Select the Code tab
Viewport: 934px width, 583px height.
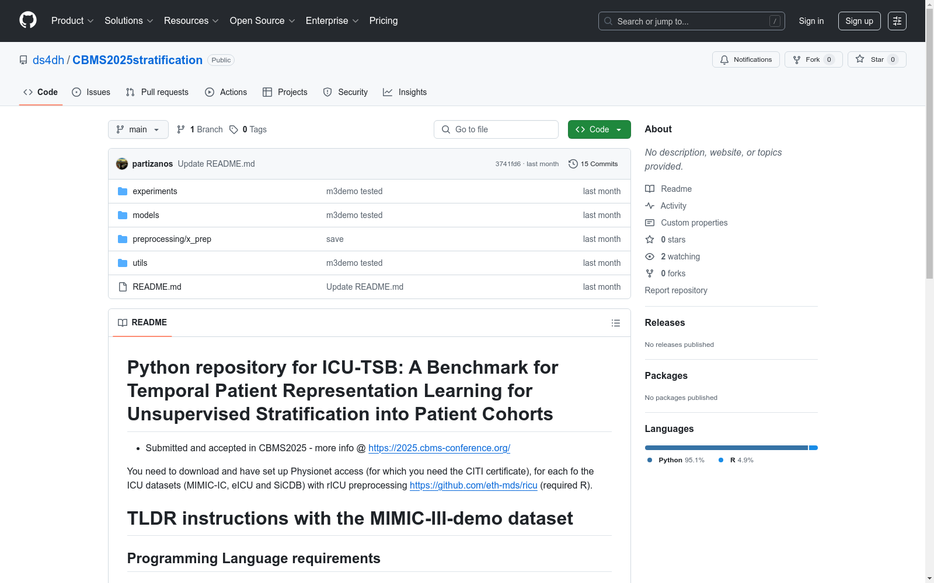41,92
